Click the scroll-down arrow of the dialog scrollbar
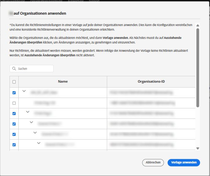Image resolution: width=210 pixels, height=176 pixels. point(198,148)
